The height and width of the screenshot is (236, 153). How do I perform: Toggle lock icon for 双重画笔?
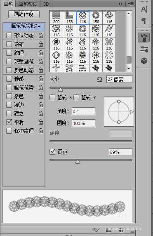(x=41, y=61)
